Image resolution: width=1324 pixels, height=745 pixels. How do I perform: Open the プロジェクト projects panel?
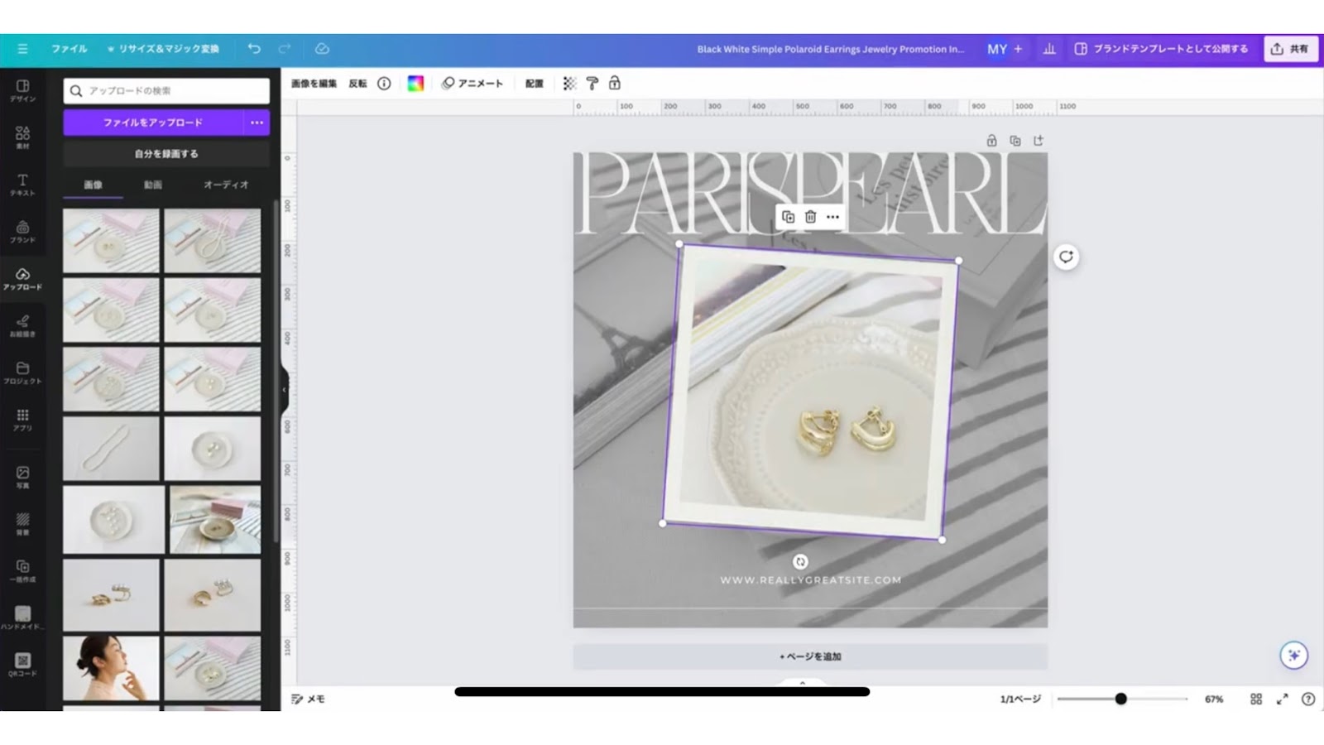pos(22,373)
